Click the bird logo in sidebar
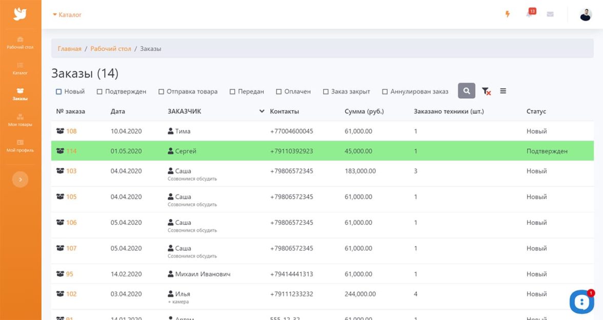603x320 pixels. point(20,14)
